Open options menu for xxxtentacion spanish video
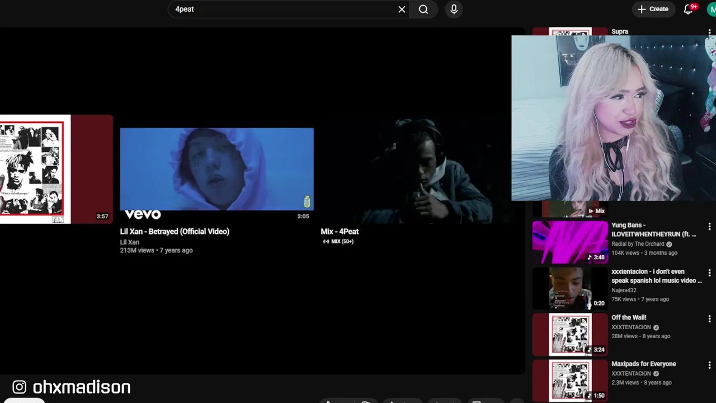The height and width of the screenshot is (403, 716). tap(709, 273)
